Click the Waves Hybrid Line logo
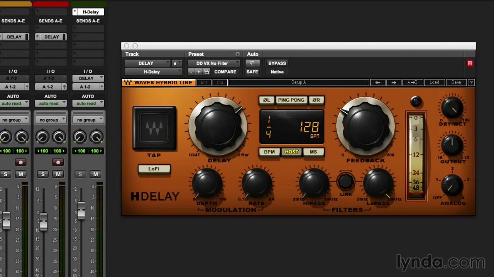 pos(159,82)
